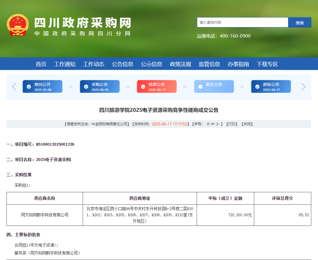Click the 搜索 button
Image resolution: width=318 pixels, height=260 pixels.
(300, 22)
